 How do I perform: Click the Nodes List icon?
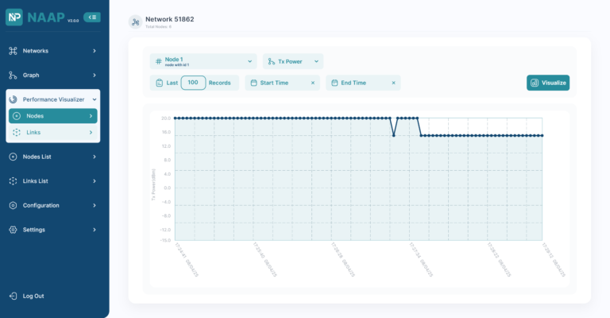(13, 157)
